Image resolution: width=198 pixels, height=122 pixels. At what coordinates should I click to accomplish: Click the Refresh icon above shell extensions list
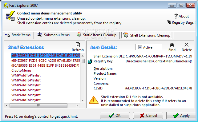78,45
